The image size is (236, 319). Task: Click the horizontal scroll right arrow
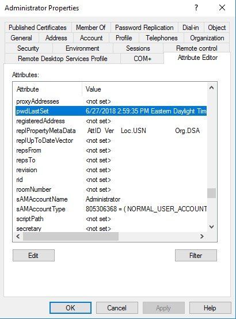202,237
